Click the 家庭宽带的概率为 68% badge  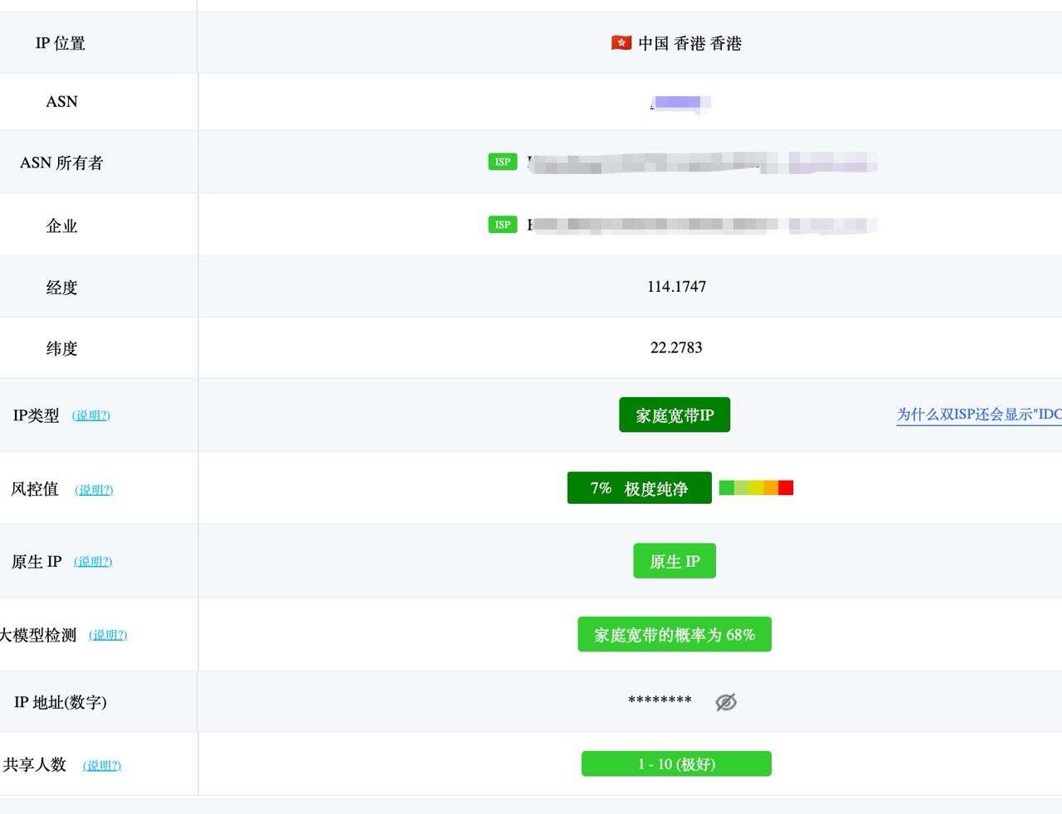[x=674, y=635]
